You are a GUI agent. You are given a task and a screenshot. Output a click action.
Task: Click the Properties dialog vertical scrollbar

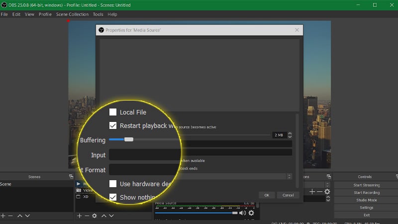[297, 151]
